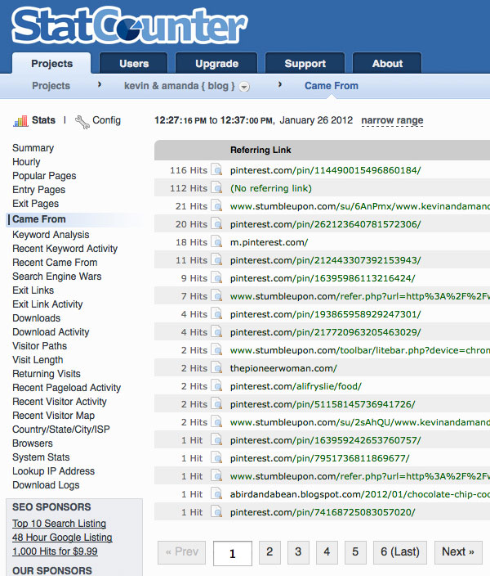490x576 pixels.
Task: Open Exit Link Activity in sidebar
Action: pos(47,304)
